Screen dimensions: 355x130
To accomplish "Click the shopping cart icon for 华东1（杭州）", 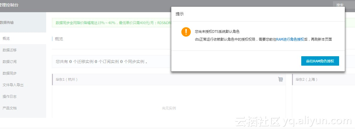I will pyautogui.click(x=280, y=79).
